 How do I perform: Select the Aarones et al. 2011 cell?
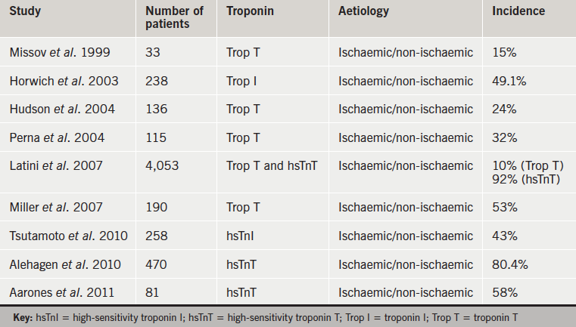point(64,292)
